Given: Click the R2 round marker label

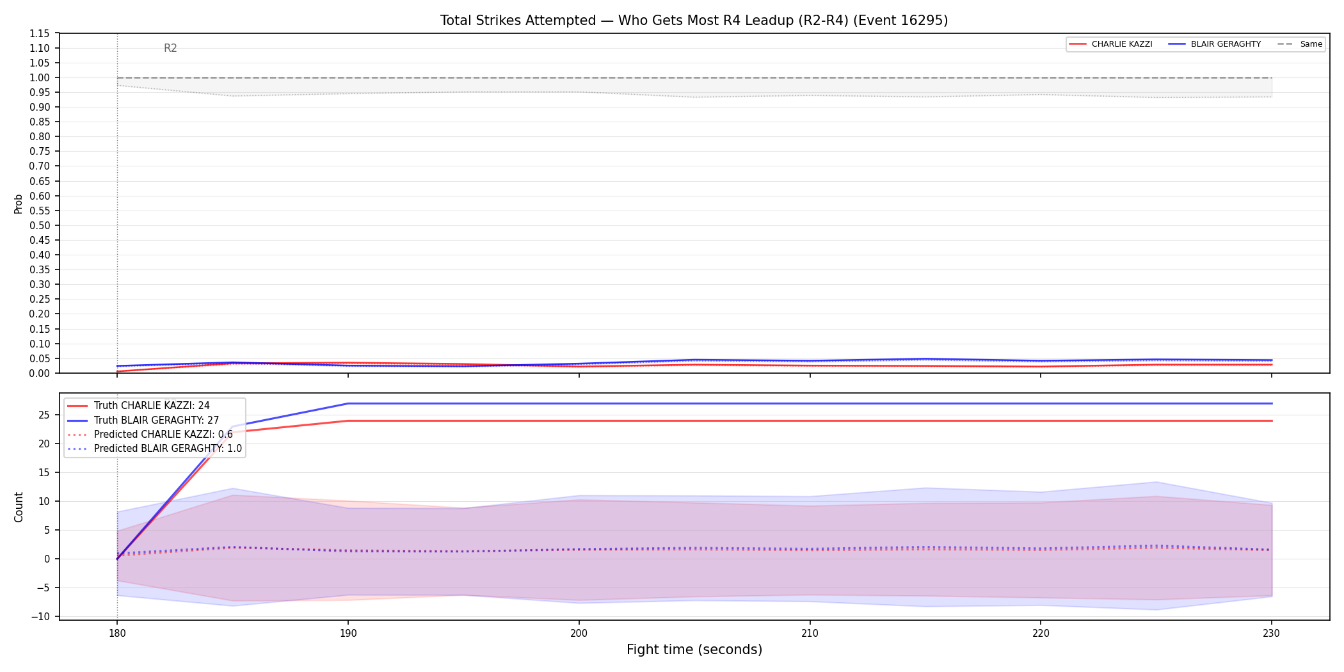Looking at the screenshot, I should 170,48.
